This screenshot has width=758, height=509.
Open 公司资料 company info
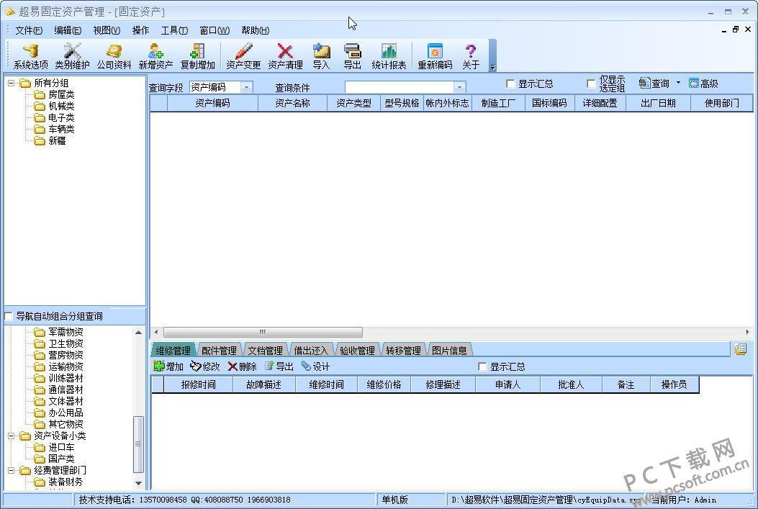tap(114, 56)
